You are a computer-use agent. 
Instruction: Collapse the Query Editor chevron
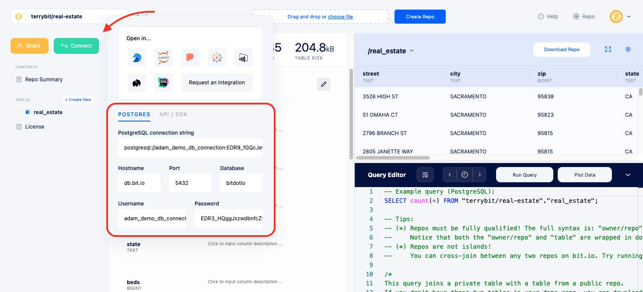628,175
